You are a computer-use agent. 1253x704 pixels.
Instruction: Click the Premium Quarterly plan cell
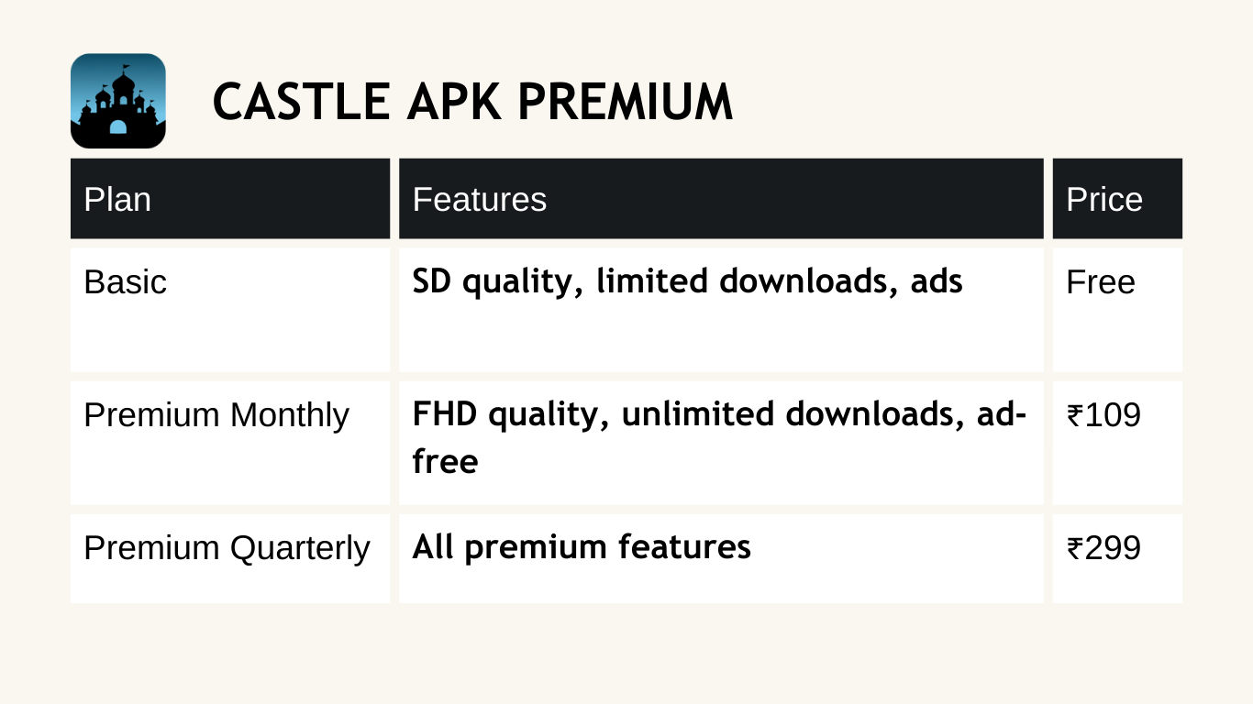coord(230,558)
